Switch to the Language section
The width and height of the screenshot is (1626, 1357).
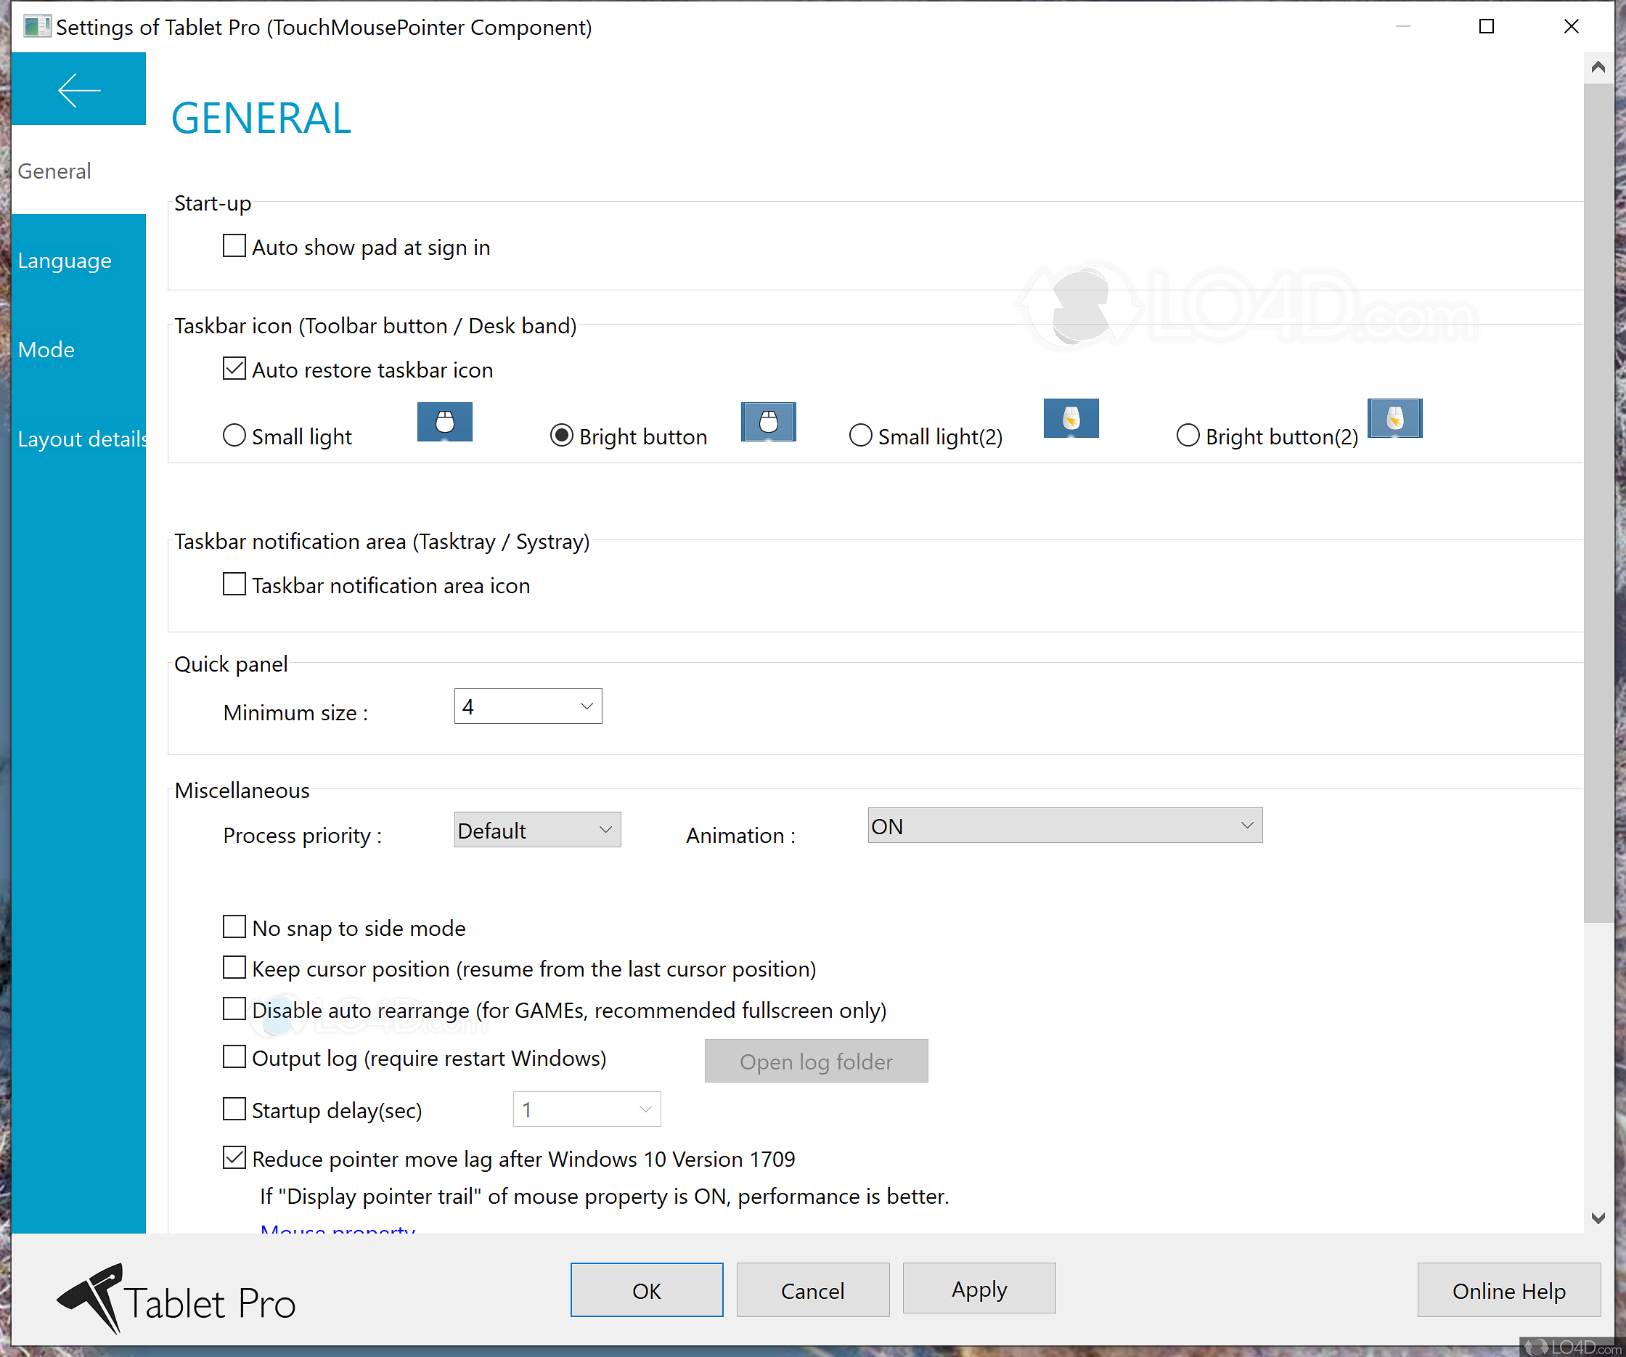65,260
